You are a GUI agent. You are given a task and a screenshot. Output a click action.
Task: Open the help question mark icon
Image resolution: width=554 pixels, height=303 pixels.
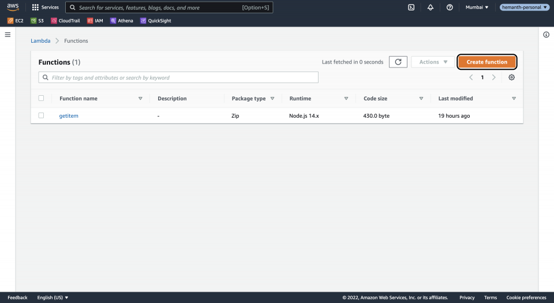coord(450,8)
